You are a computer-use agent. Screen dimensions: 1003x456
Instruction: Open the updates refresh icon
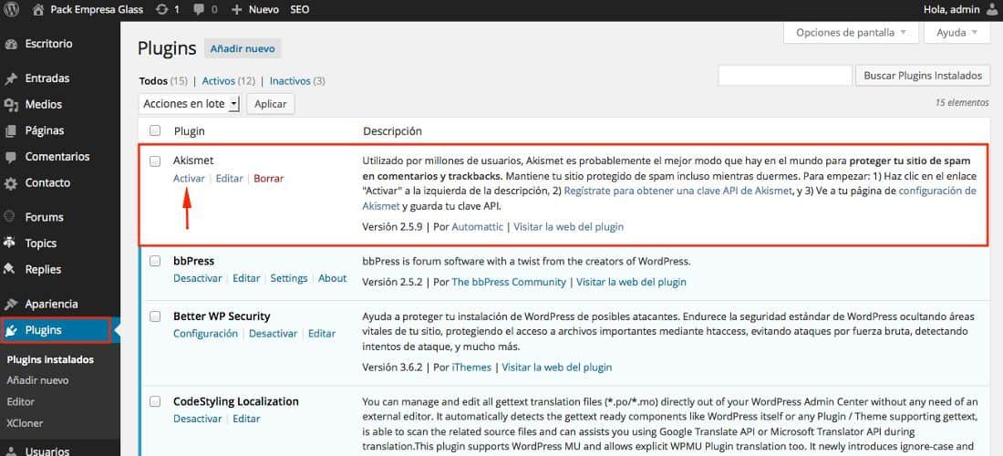162,10
